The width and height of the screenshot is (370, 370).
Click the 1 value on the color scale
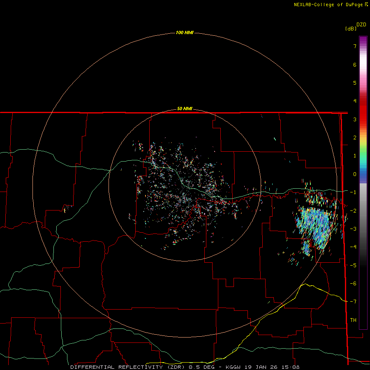point(355,156)
